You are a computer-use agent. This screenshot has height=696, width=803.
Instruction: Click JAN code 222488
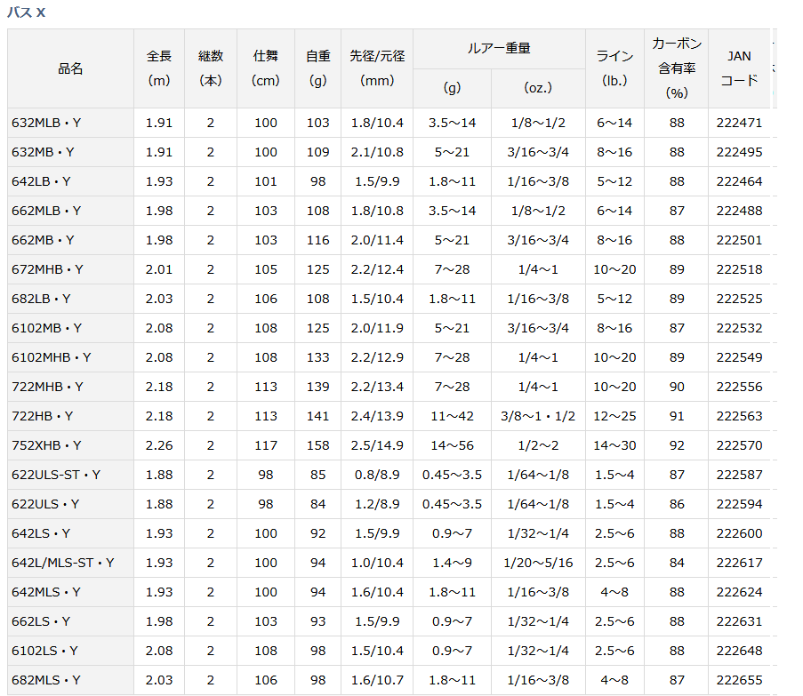tap(740, 211)
